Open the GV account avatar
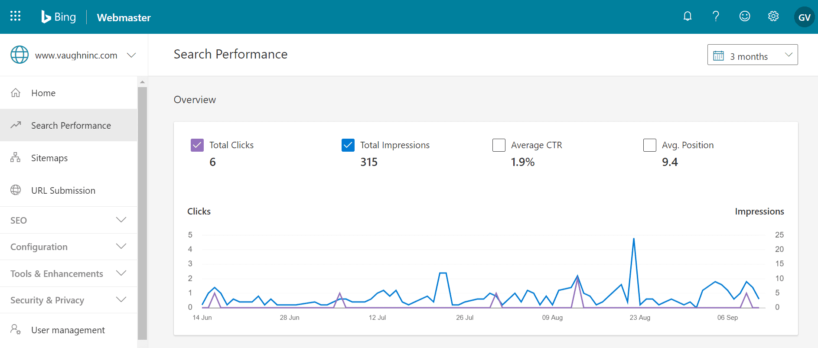The image size is (818, 348). (x=804, y=17)
